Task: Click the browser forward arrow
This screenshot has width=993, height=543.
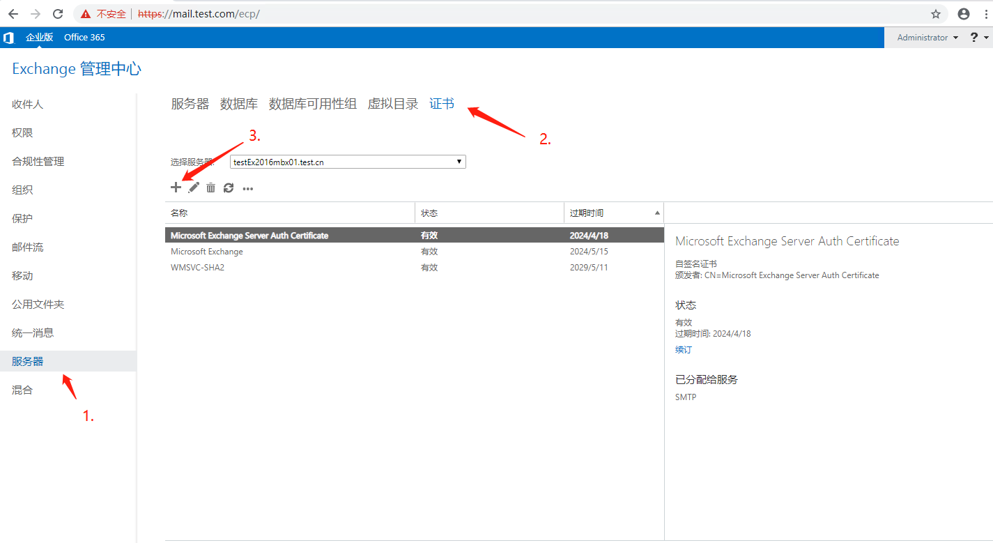Action: (36, 14)
